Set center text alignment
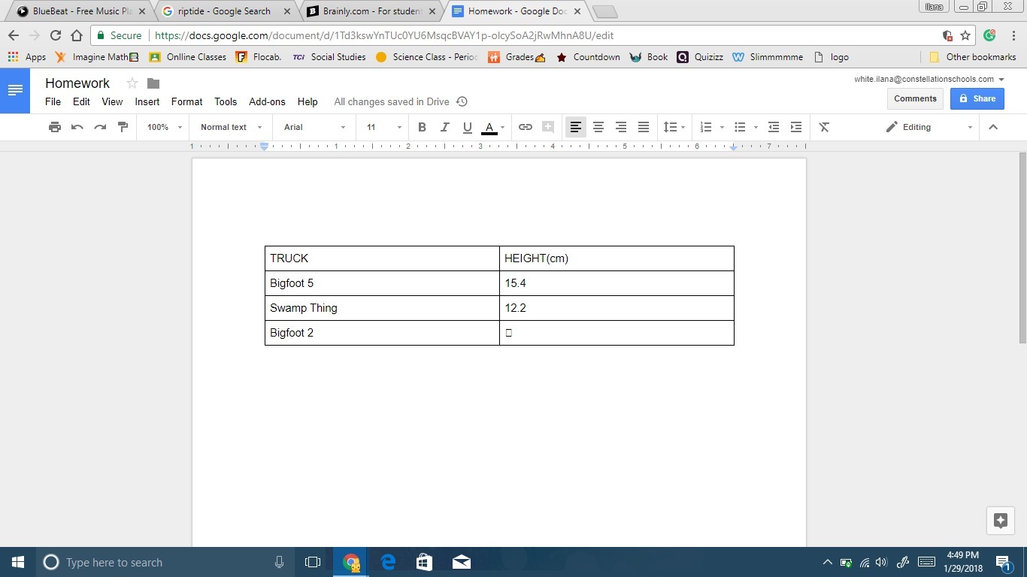The image size is (1027, 577). click(598, 127)
